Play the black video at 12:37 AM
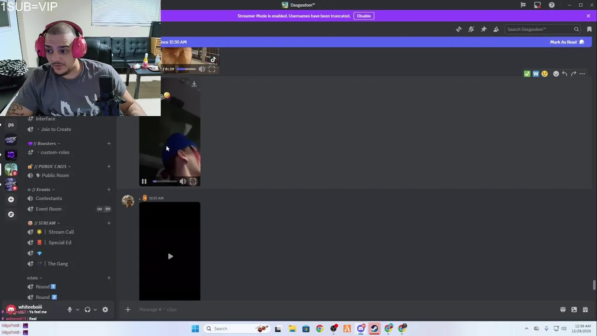The image size is (597, 336). coord(170,256)
